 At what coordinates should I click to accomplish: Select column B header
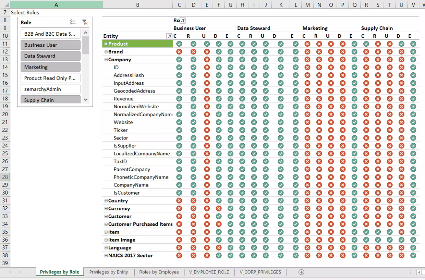click(x=137, y=5)
